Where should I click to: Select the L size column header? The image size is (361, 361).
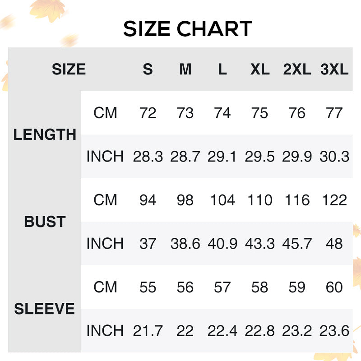pos(222,69)
